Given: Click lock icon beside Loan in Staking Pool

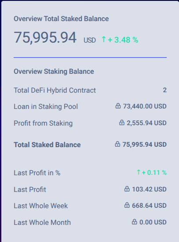Looking at the screenshot, I should (118, 106).
